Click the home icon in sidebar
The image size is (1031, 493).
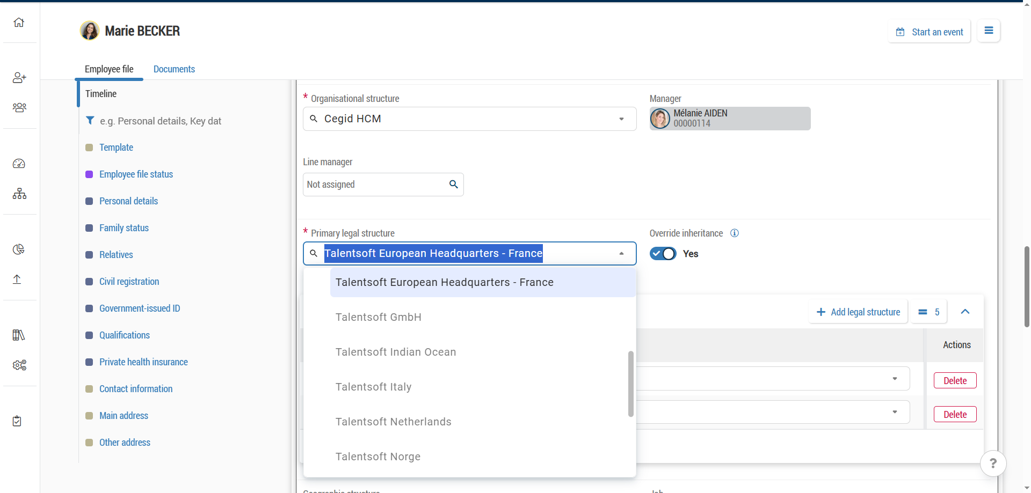pos(19,23)
